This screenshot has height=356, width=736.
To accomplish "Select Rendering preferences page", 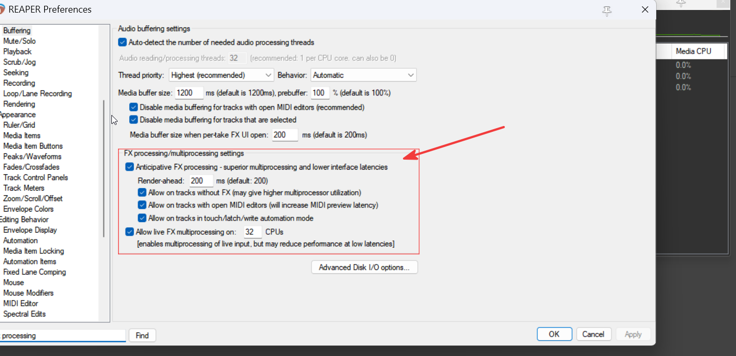I will 19,104.
